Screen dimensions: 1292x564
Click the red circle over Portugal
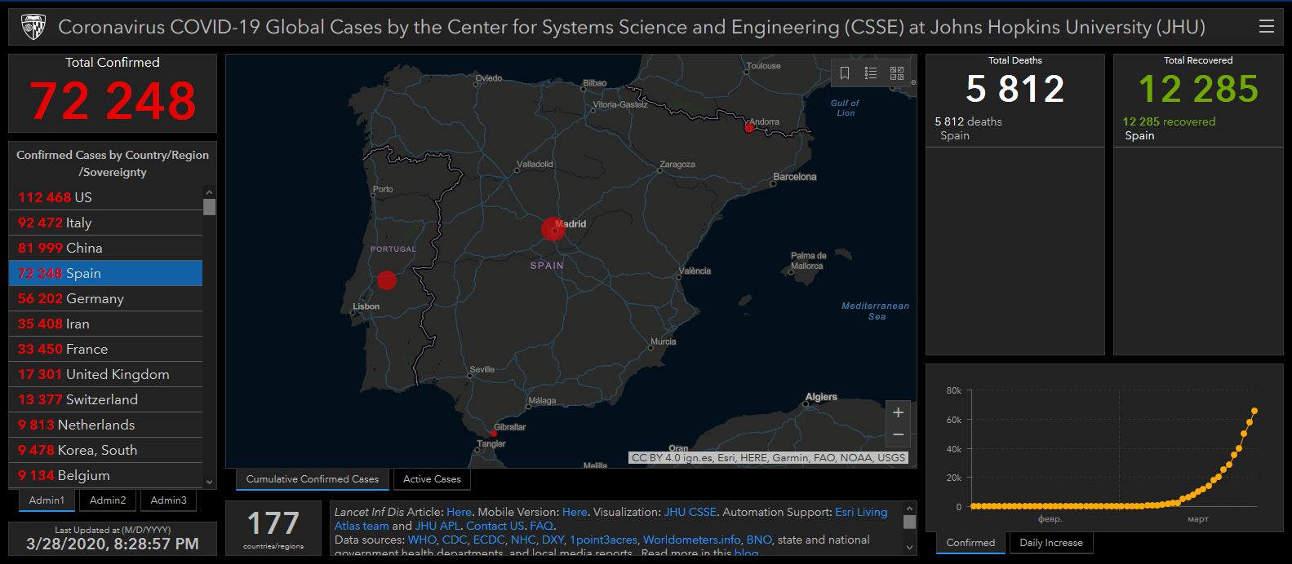pyautogui.click(x=387, y=280)
